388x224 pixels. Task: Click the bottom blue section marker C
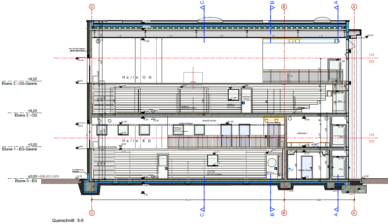coord(202,209)
